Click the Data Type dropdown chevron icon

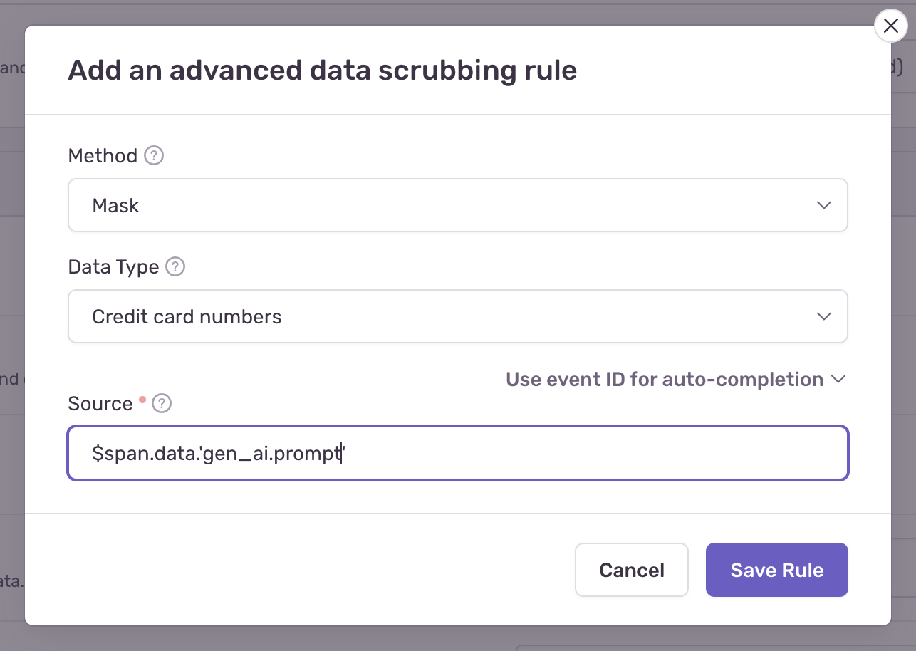click(824, 316)
